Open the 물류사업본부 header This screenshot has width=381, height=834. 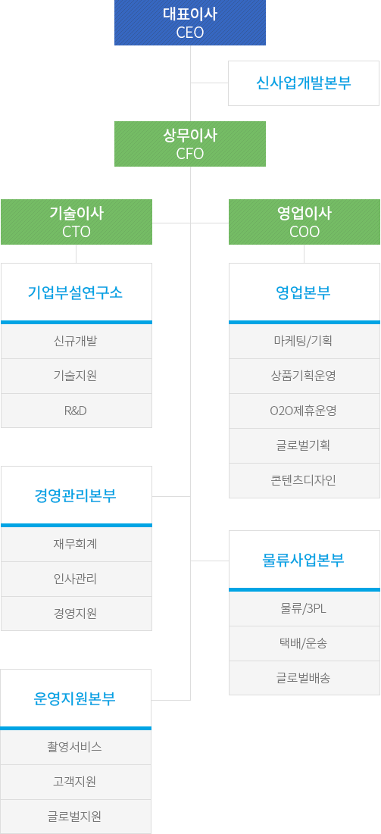pyautogui.click(x=304, y=560)
